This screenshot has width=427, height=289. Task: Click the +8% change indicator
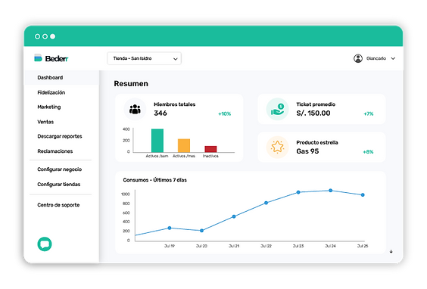[x=368, y=152]
